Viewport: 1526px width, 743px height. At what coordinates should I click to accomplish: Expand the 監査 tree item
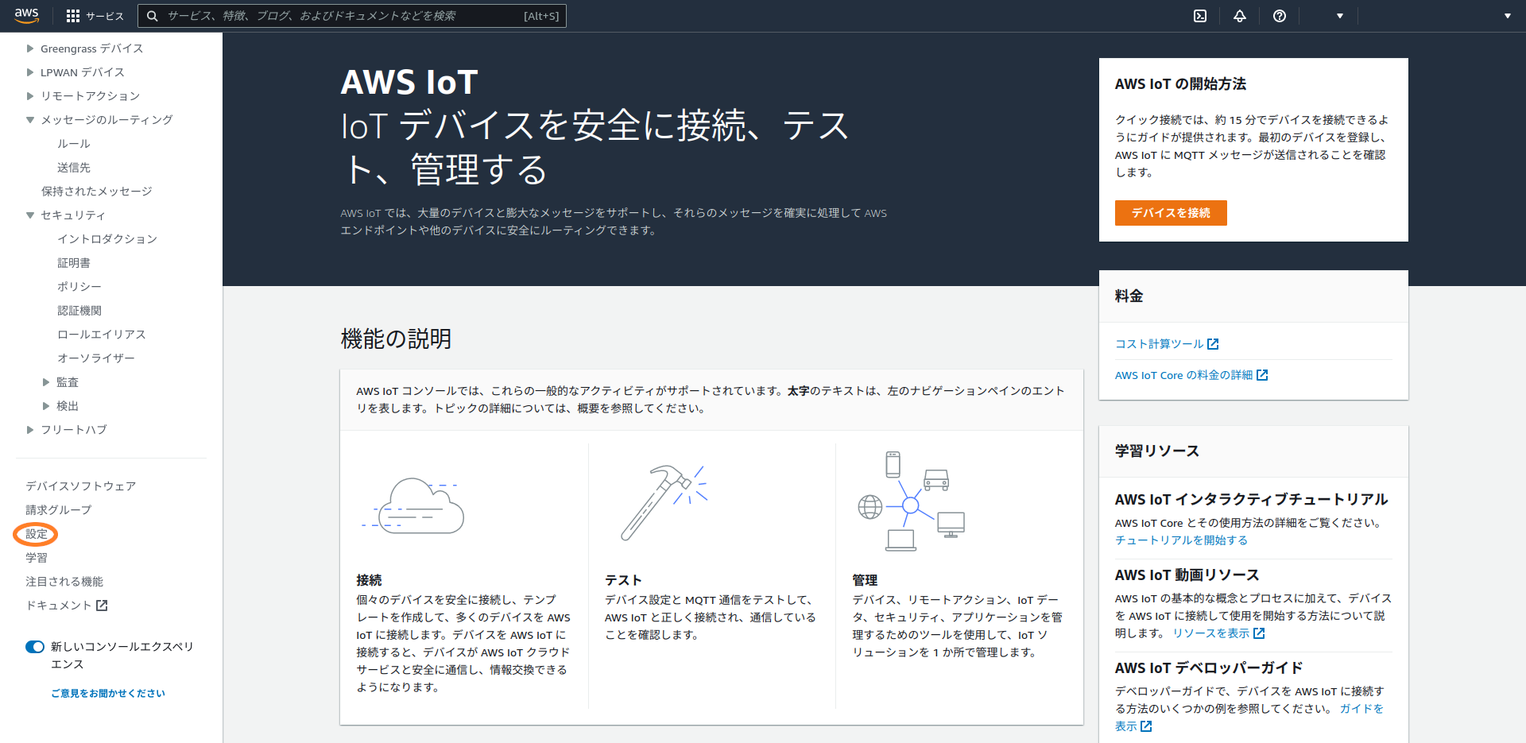[46, 382]
